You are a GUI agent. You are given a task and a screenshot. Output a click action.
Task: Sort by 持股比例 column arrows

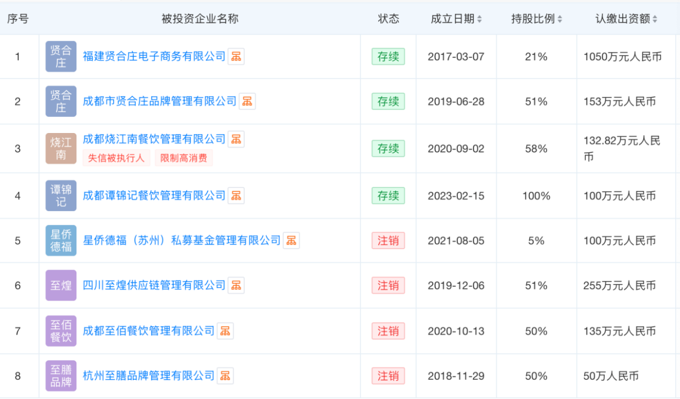(x=560, y=19)
